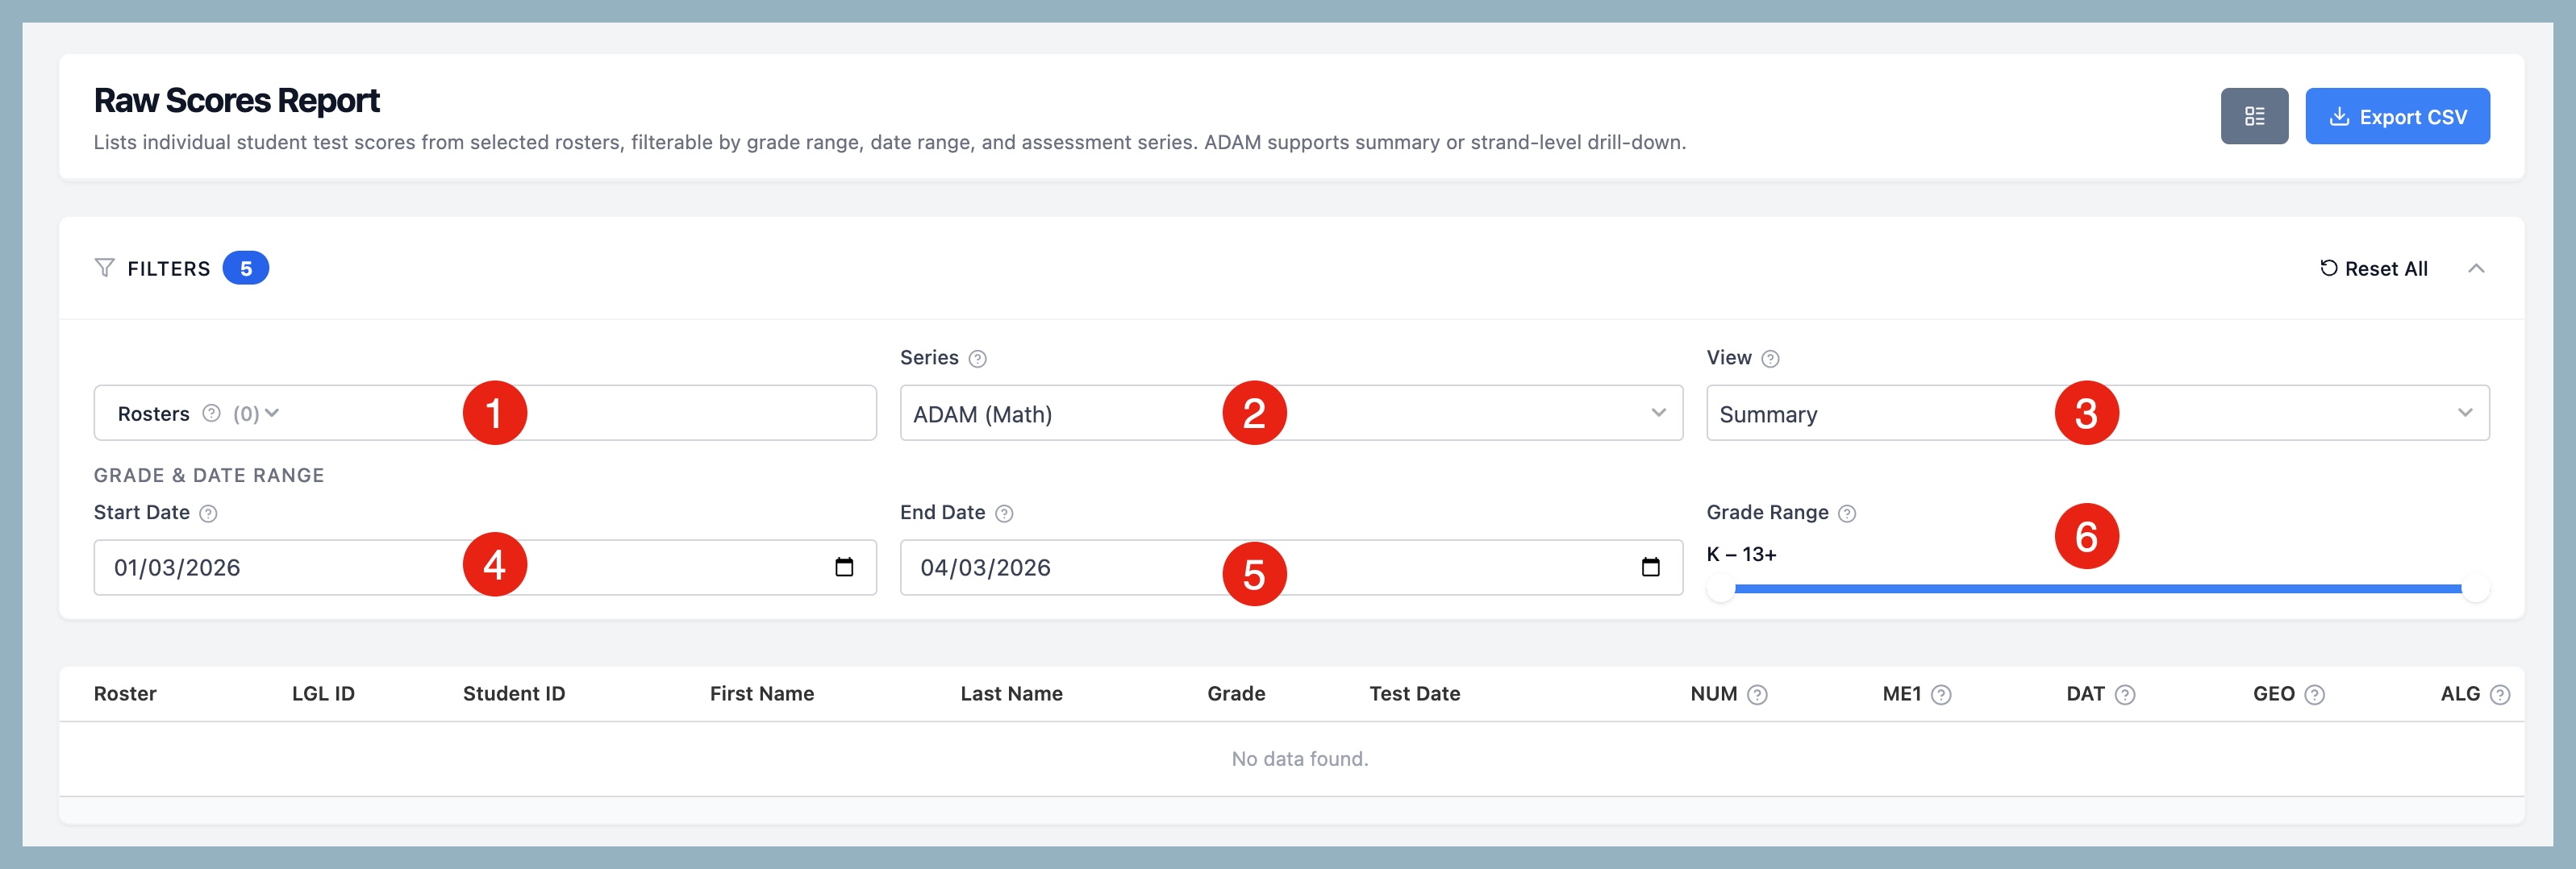
Task: Click the help icon next to End Date
Action: (x=1004, y=513)
